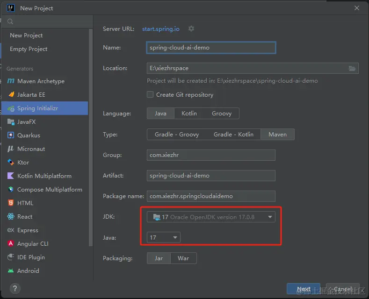Click the Spring Initializr icon
The image size is (369, 299).
click(11, 108)
